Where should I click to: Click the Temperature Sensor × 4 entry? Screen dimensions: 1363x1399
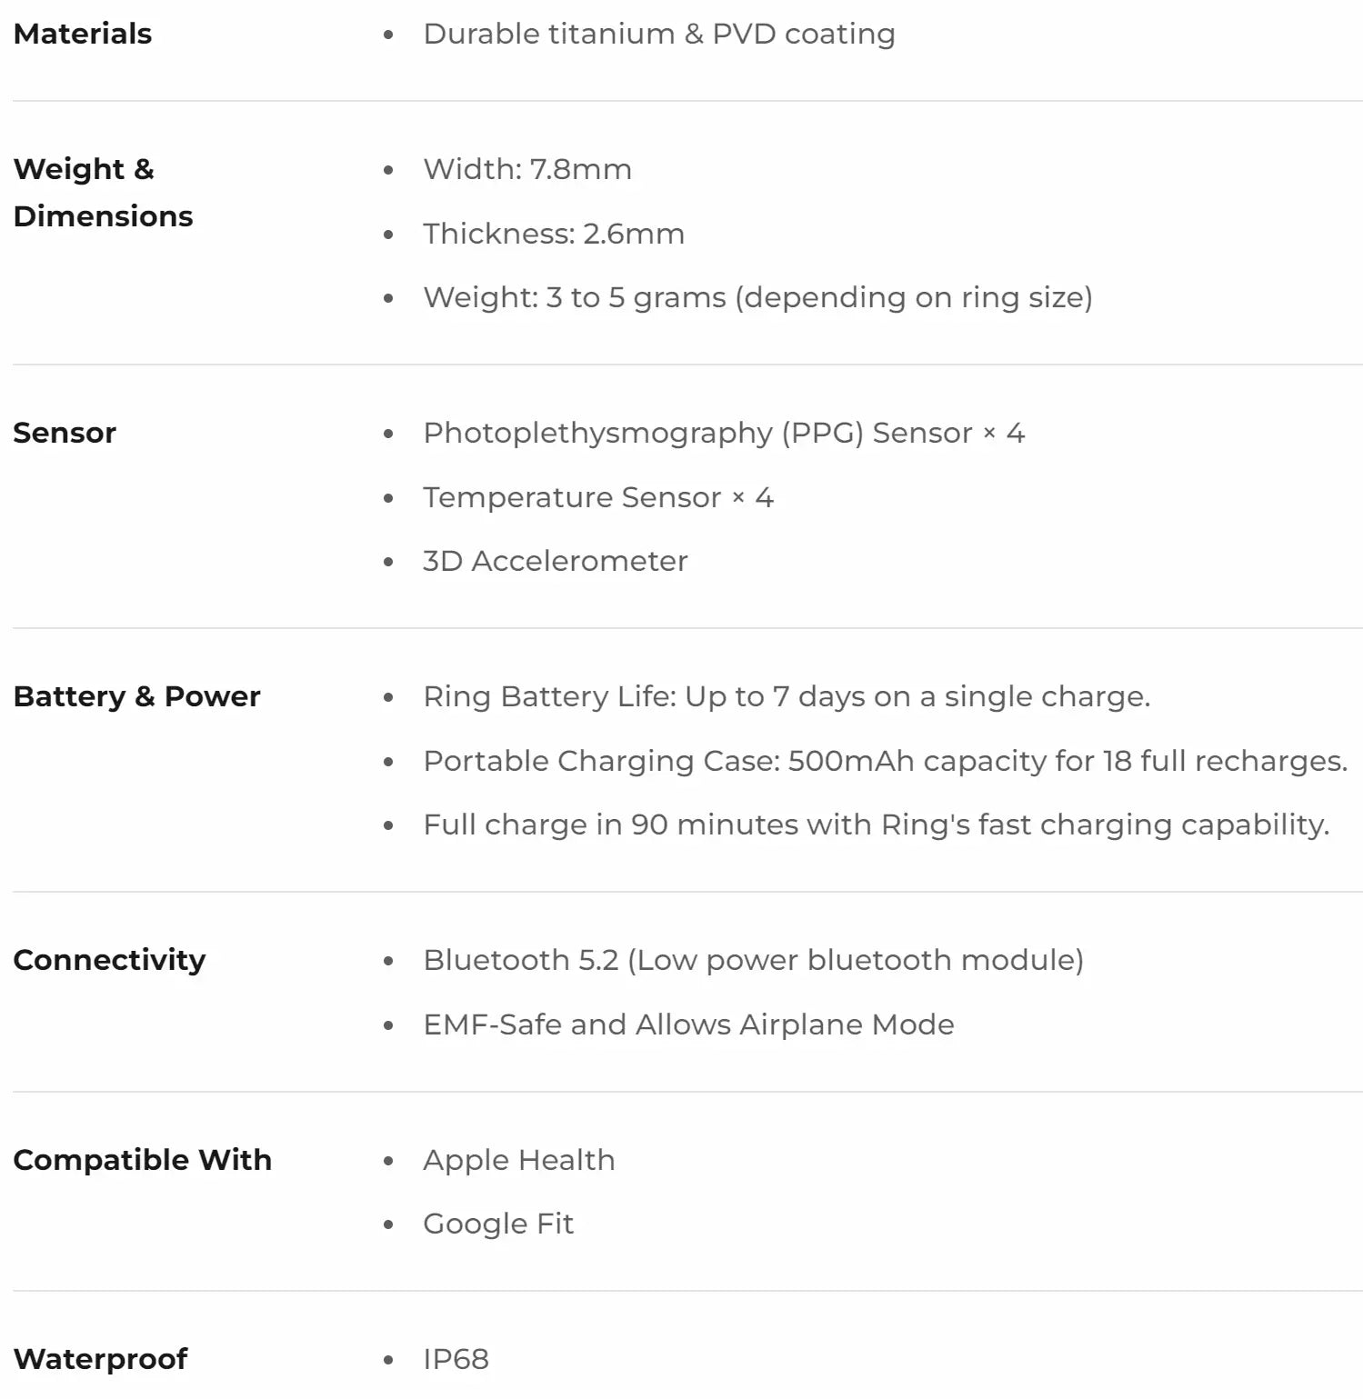597,497
